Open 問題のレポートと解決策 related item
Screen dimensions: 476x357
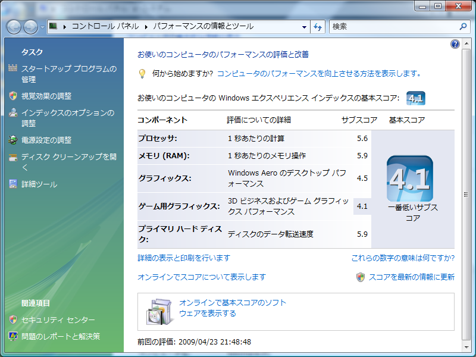point(61,336)
